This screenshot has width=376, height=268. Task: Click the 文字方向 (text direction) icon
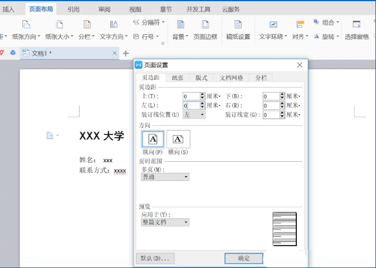point(114,24)
